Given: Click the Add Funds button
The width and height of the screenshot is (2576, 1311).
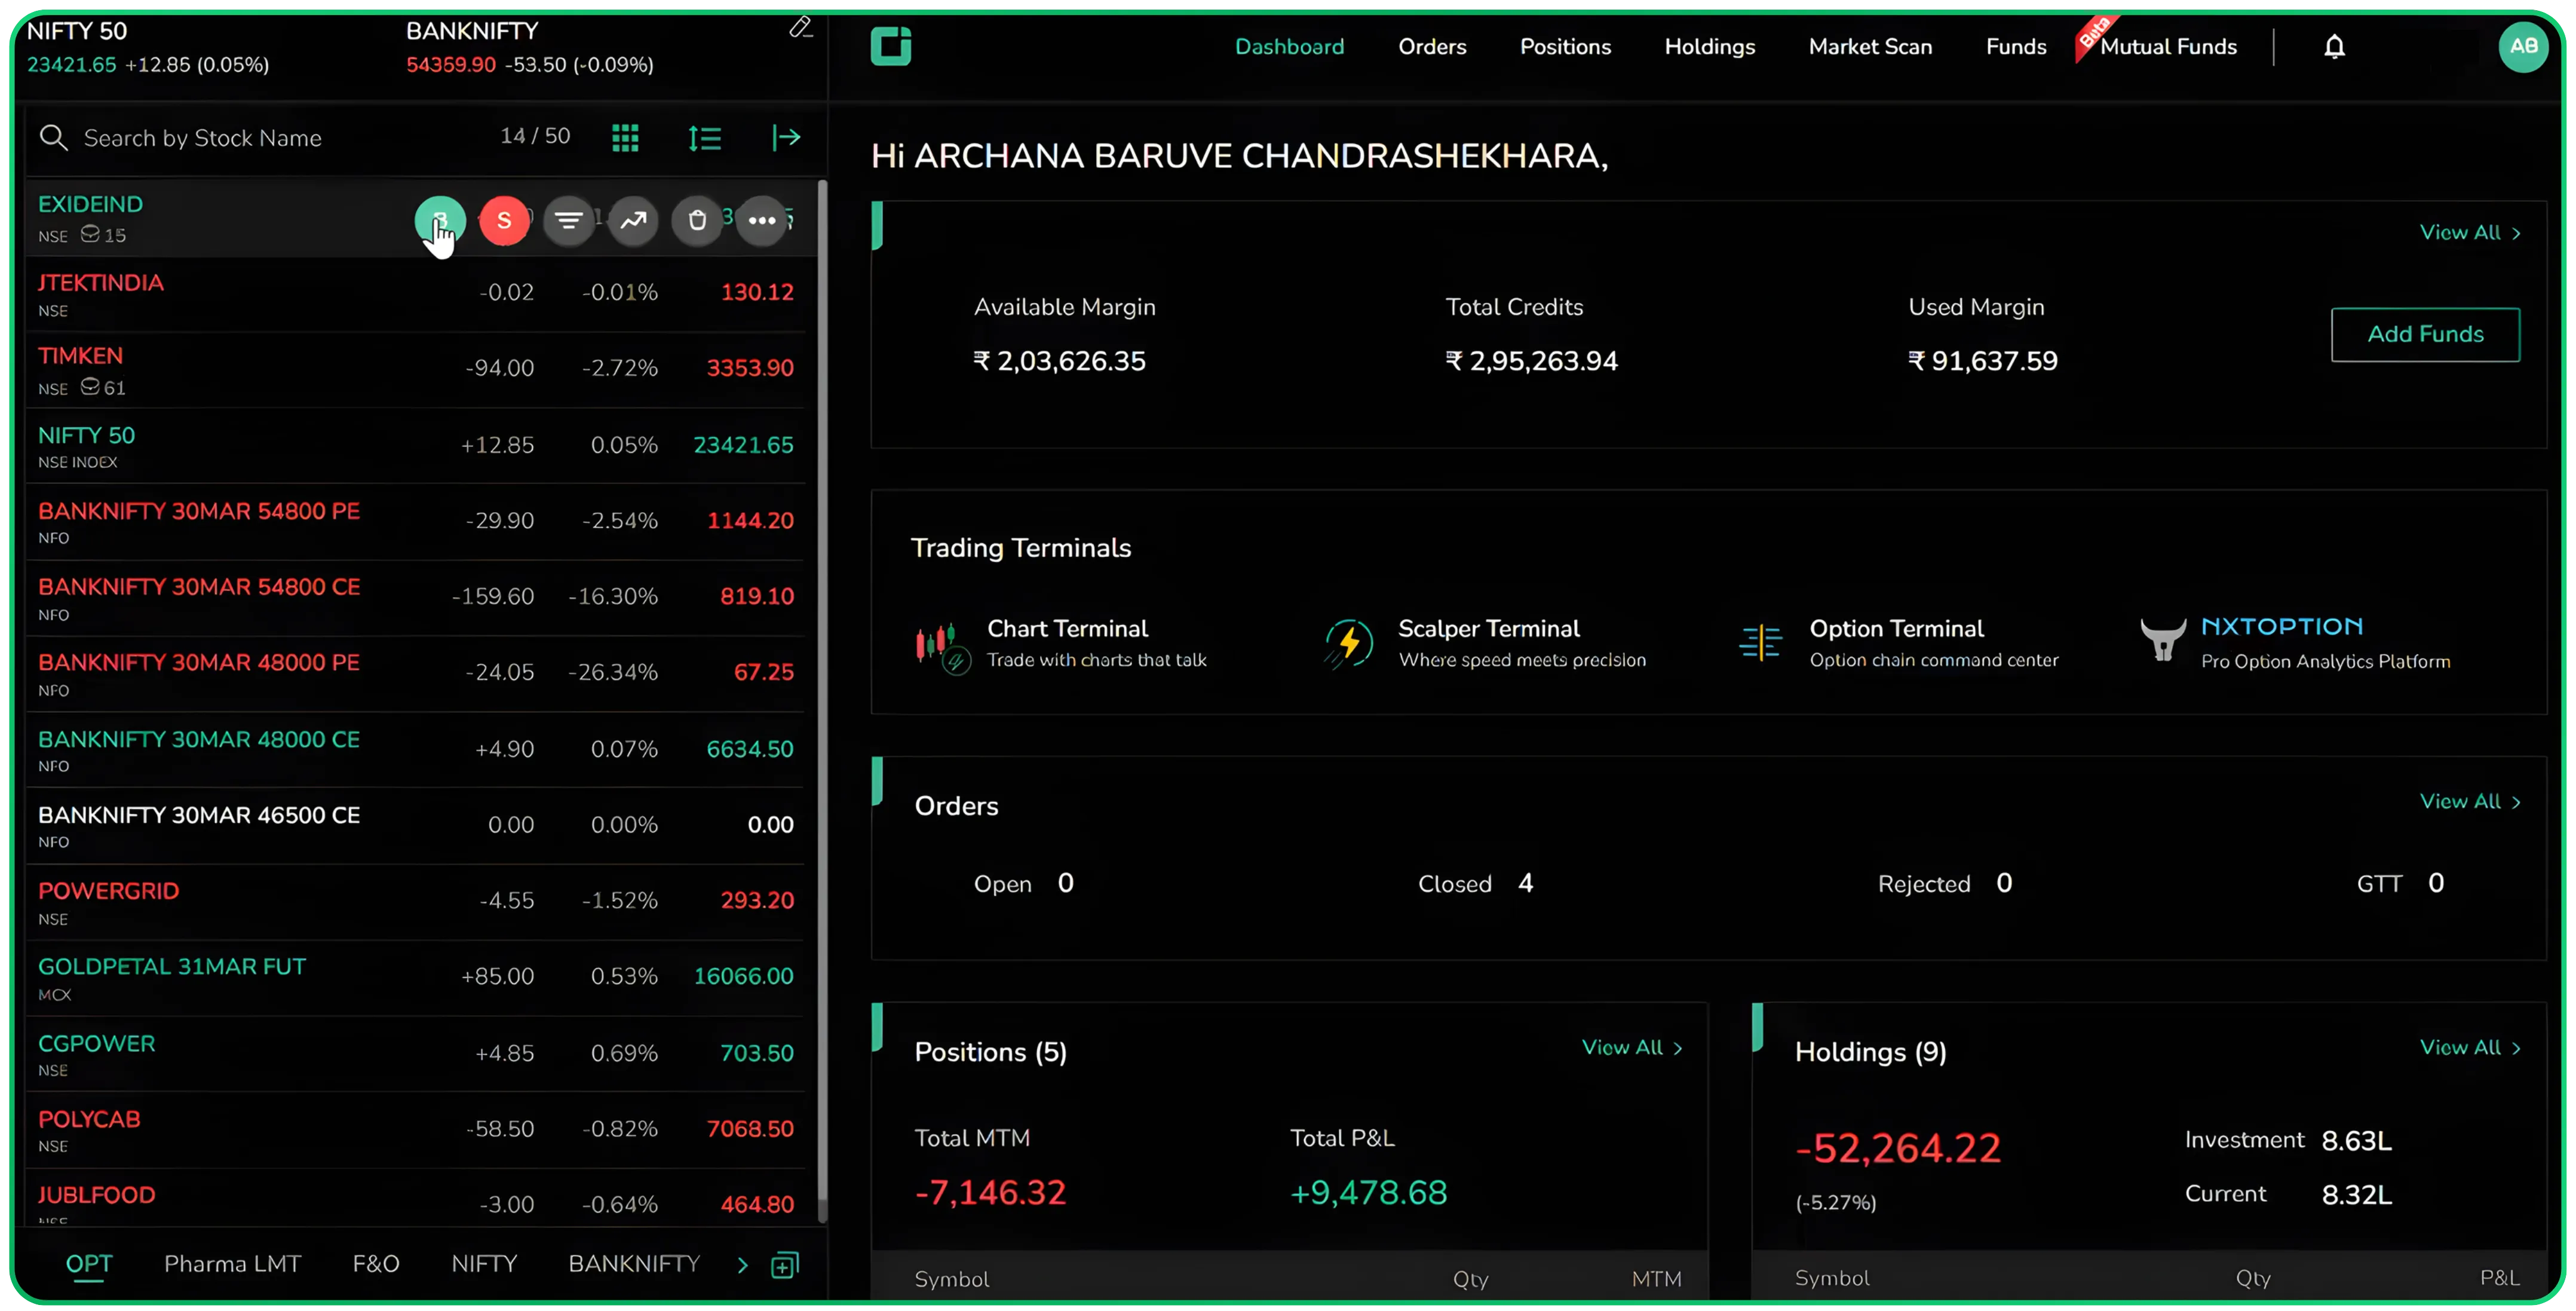Looking at the screenshot, I should tap(2425, 334).
